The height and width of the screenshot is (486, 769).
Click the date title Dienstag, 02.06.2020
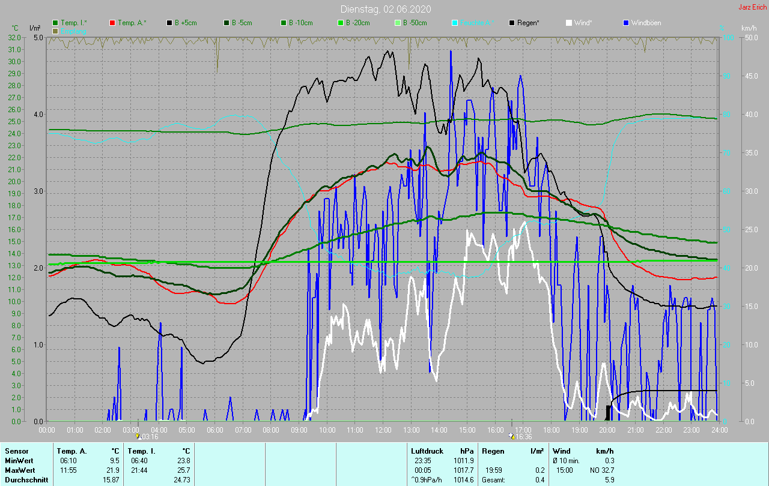click(x=385, y=9)
